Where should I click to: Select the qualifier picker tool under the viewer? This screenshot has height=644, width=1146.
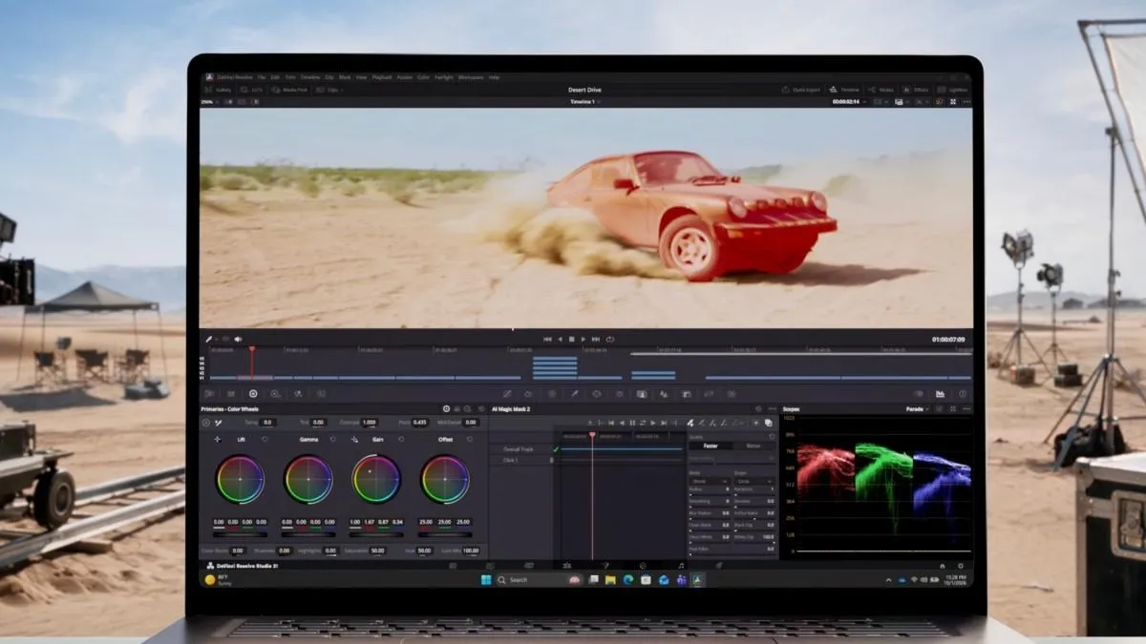click(x=208, y=339)
